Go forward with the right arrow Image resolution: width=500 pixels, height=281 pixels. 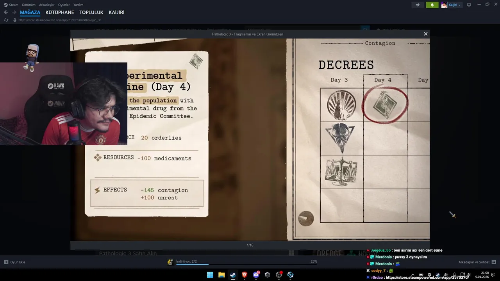tap(14, 12)
